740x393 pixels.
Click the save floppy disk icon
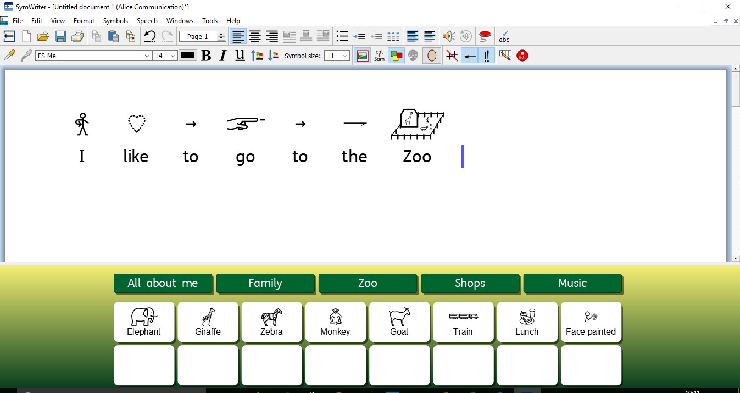(x=60, y=37)
